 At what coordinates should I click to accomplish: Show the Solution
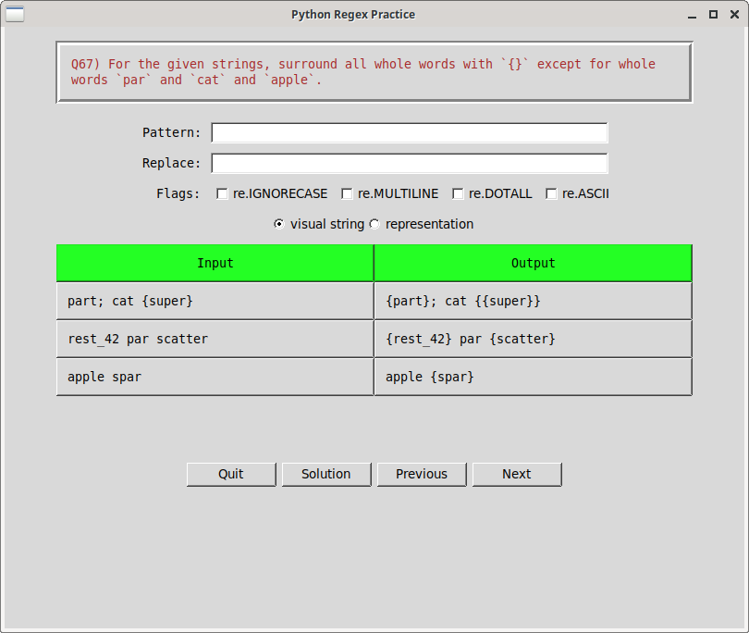pyautogui.click(x=326, y=474)
